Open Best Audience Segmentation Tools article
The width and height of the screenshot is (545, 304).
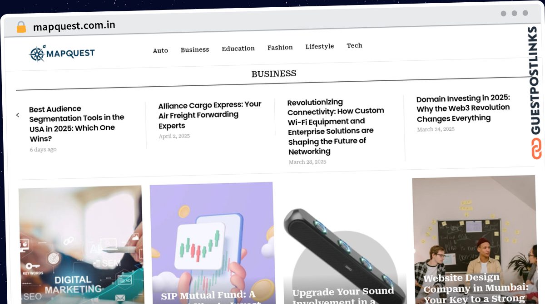tap(76, 124)
